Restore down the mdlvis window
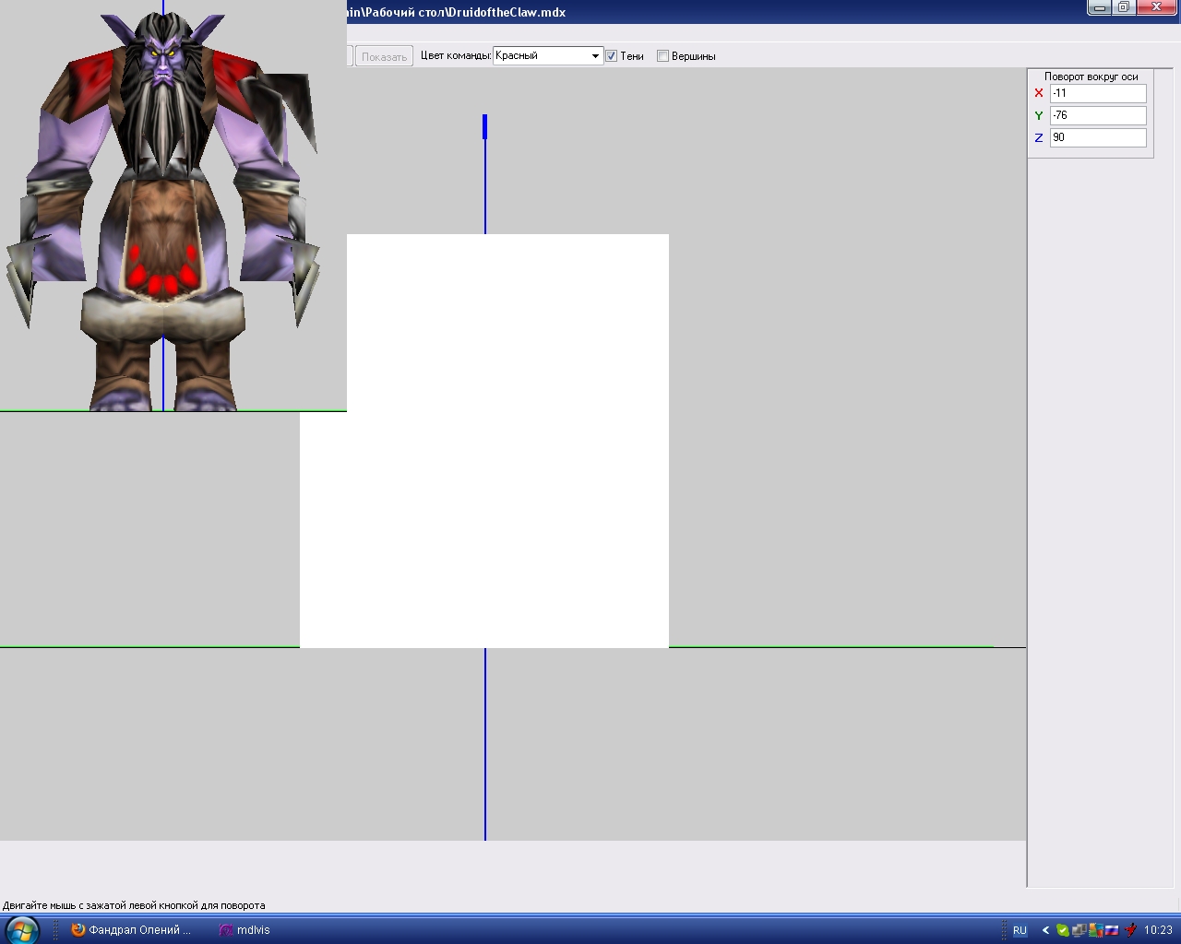This screenshot has width=1181, height=944. click(x=1123, y=8)
